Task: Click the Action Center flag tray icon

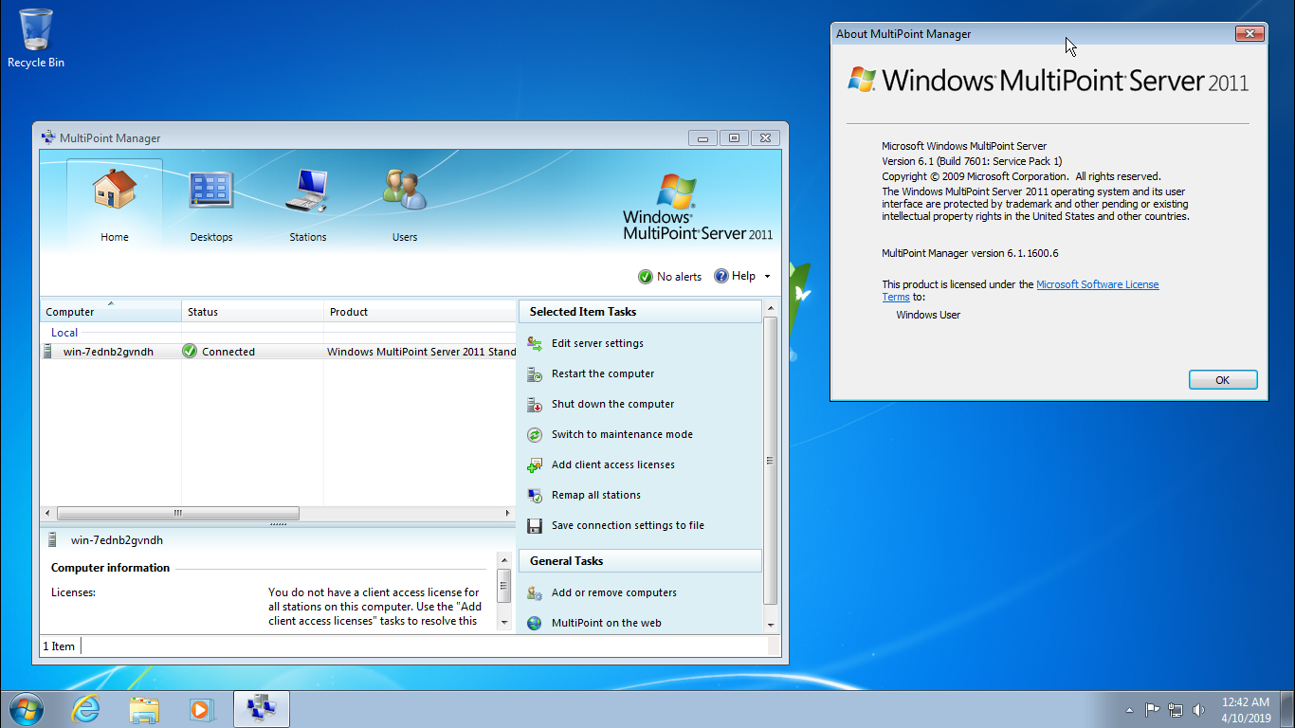Action: click(1153, 709)
